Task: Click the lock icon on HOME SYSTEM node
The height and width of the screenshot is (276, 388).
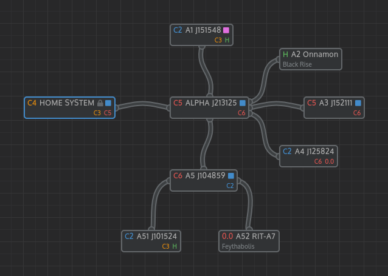Action: point(100,103)
